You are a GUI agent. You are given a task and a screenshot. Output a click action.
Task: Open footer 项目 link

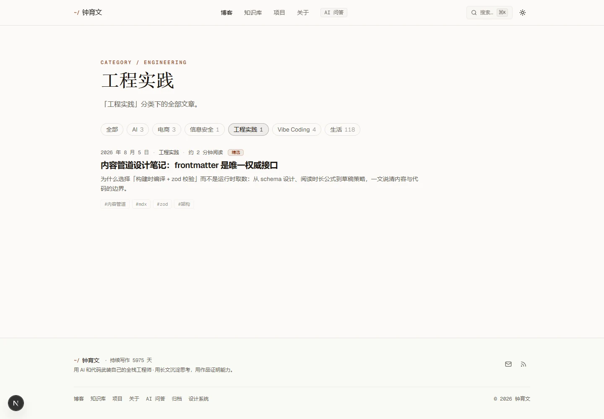(x=117, y=399)
